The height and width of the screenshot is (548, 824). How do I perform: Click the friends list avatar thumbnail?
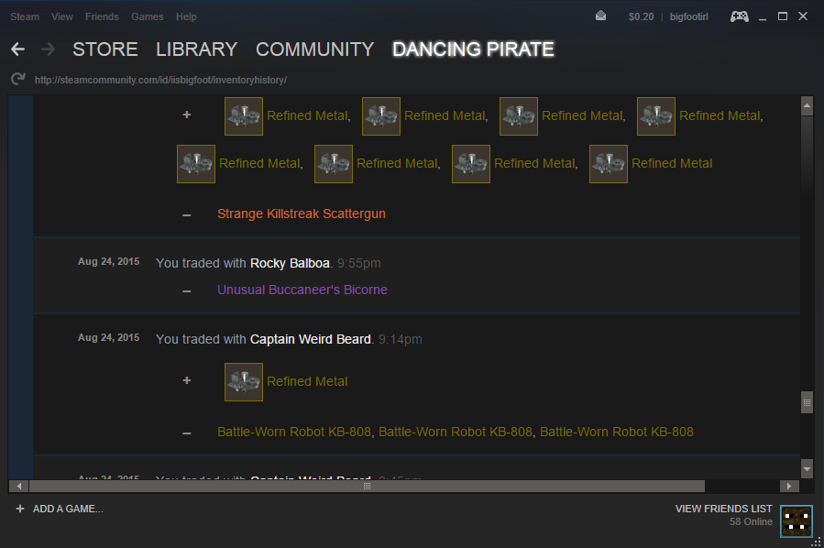pyautogui.click(x=797, y=521)
